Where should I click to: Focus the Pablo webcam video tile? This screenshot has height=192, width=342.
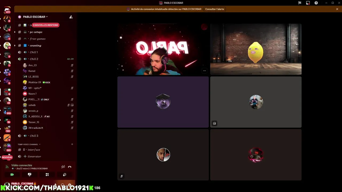[163, 49]
